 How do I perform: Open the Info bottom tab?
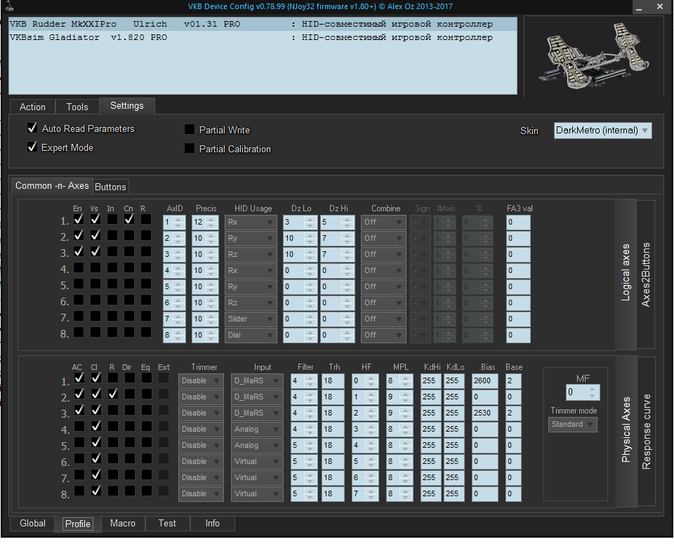point(212,524)
